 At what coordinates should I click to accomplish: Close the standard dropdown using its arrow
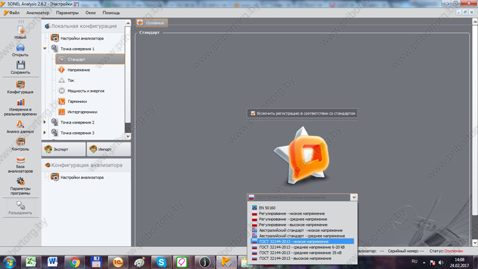coord(354,197)
